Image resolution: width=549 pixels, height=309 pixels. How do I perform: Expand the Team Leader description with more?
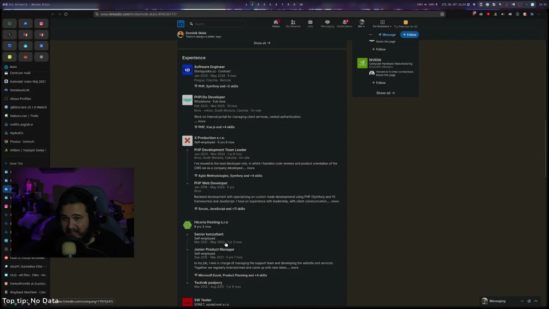click(x=250, y=168)
